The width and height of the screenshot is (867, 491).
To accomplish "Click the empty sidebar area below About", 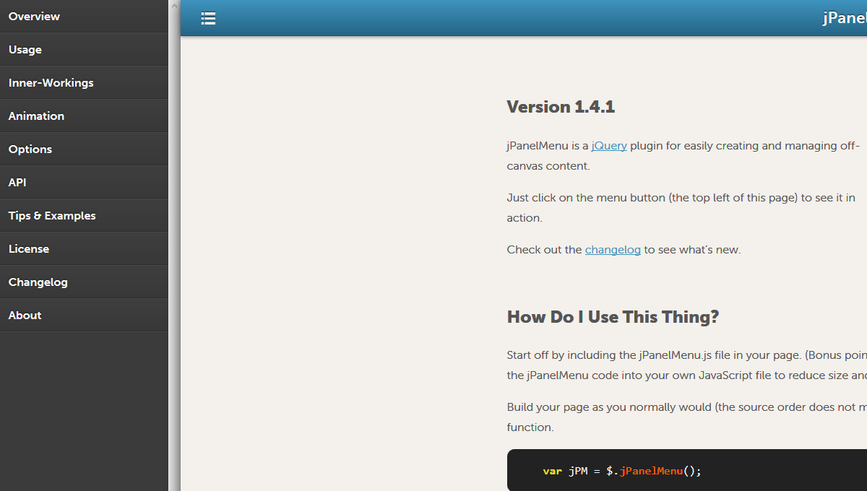I will (x=84, y=412).
